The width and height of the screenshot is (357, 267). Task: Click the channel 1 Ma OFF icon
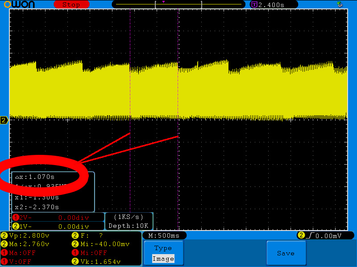[x=4, y=253]
